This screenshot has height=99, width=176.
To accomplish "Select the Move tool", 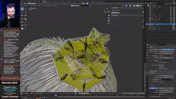I will (x=22, y=12).
